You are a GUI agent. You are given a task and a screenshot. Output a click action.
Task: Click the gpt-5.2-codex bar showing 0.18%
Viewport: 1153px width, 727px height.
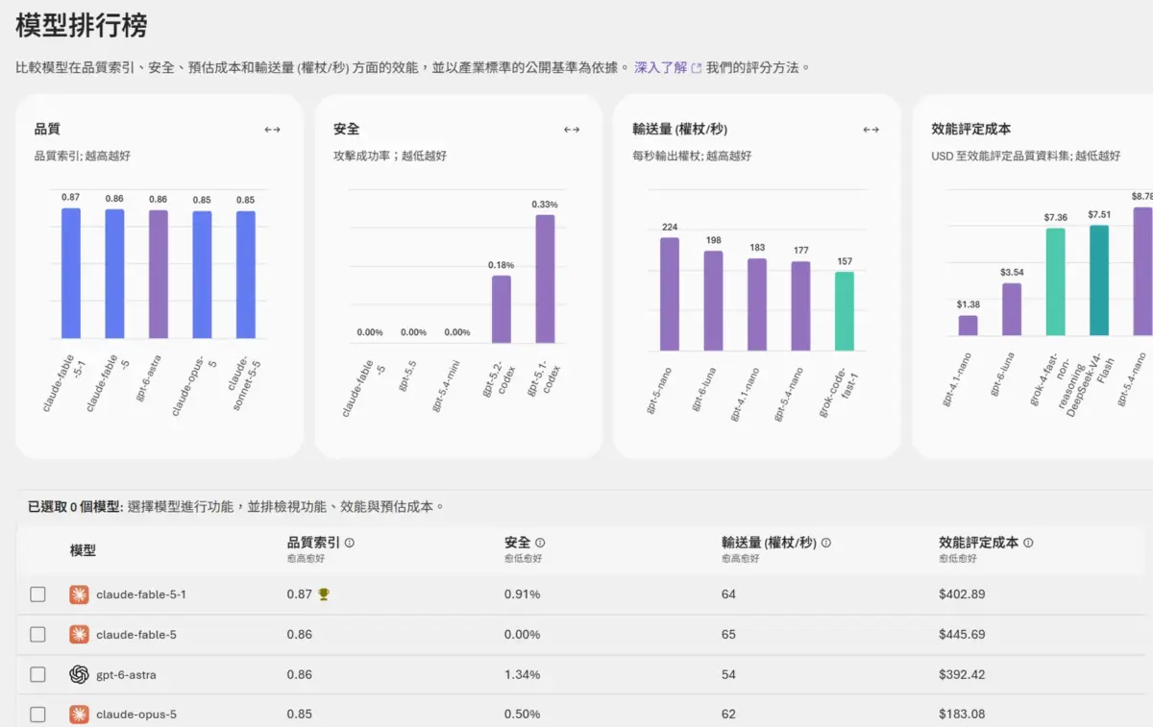pos(502,309)
